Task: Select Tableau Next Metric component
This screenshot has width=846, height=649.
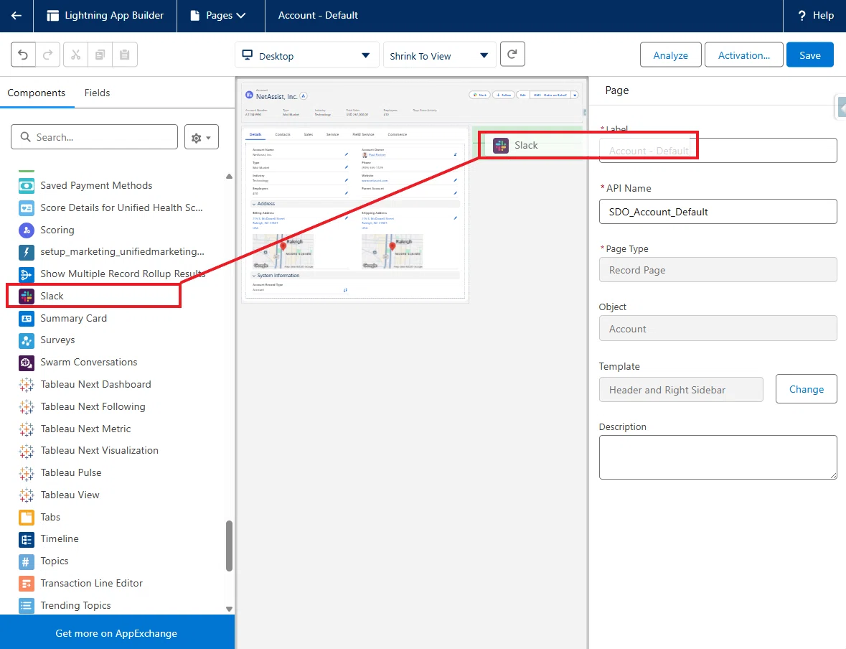Action: point(86,429)
